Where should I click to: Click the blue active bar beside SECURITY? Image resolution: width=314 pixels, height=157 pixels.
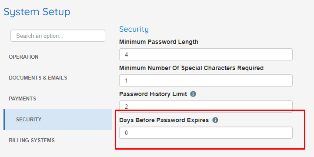click(x=4, y=120)
